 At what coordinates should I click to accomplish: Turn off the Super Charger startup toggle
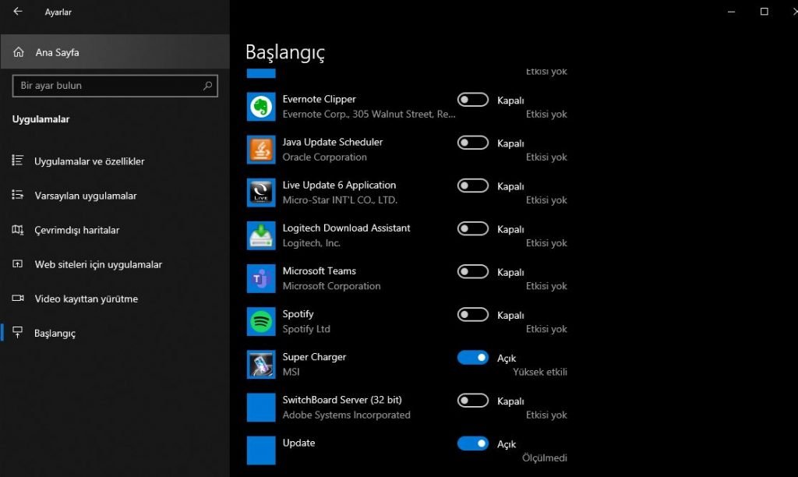[472, 358]
